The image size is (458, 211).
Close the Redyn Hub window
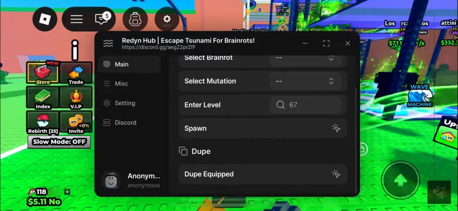pos(347,43)
